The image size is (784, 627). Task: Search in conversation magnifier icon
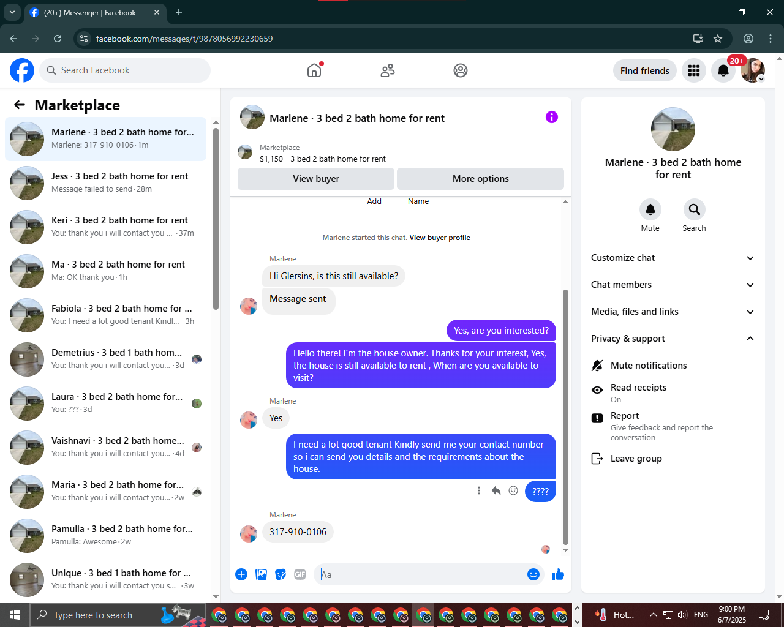[695, 209]
